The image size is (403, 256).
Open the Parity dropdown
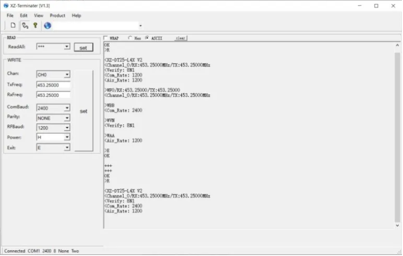click(x=67, y=118)
